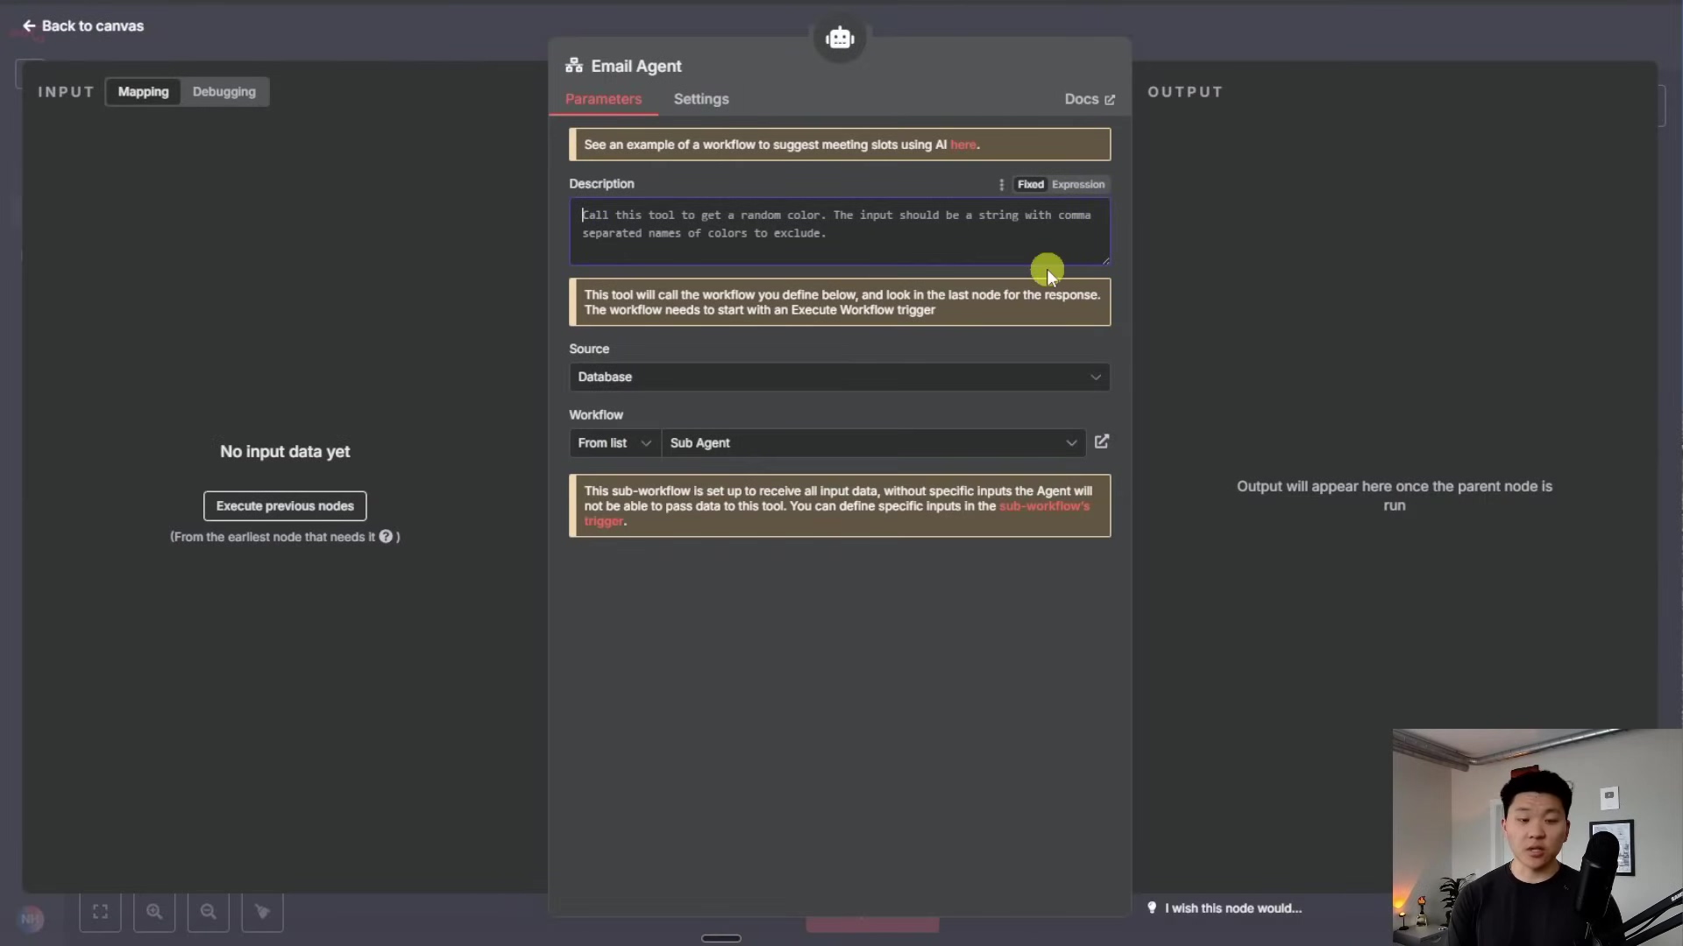Open the Settings tab

pyautogui.click(x=700, y=99)
